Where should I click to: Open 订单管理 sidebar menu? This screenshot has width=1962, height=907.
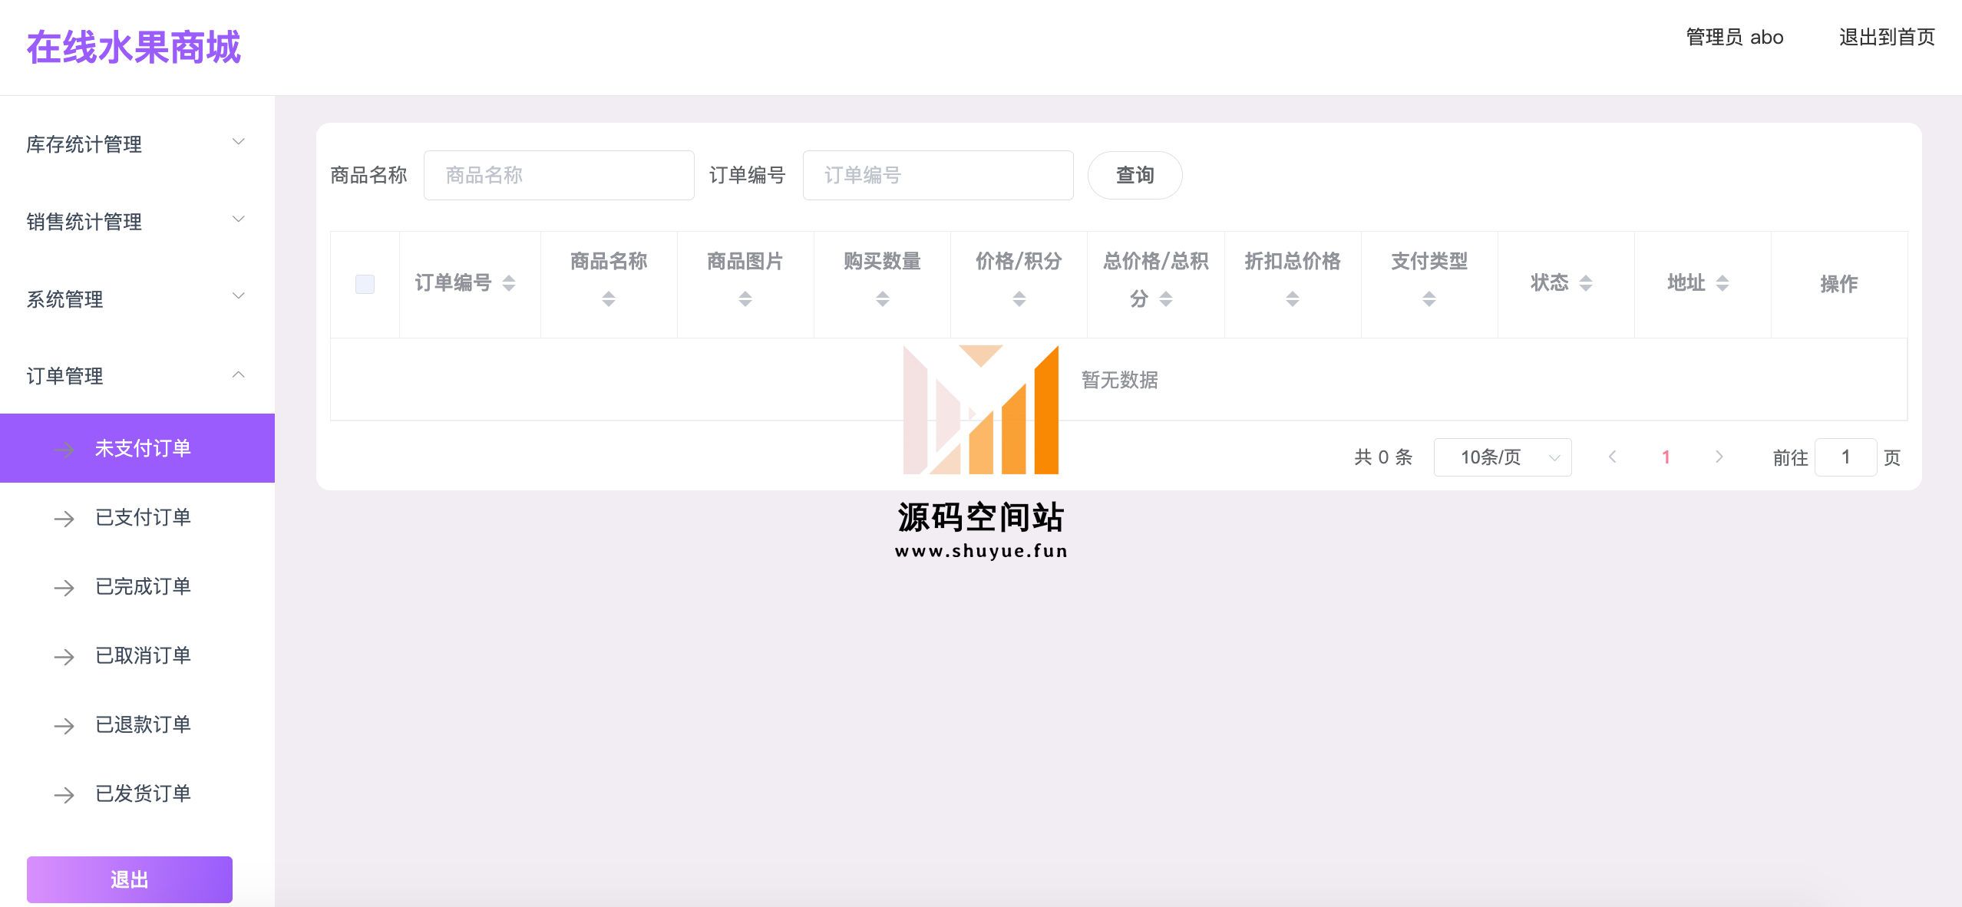click(x=137, y=376)
